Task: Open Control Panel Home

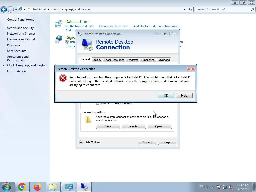Action: point(21,20)
